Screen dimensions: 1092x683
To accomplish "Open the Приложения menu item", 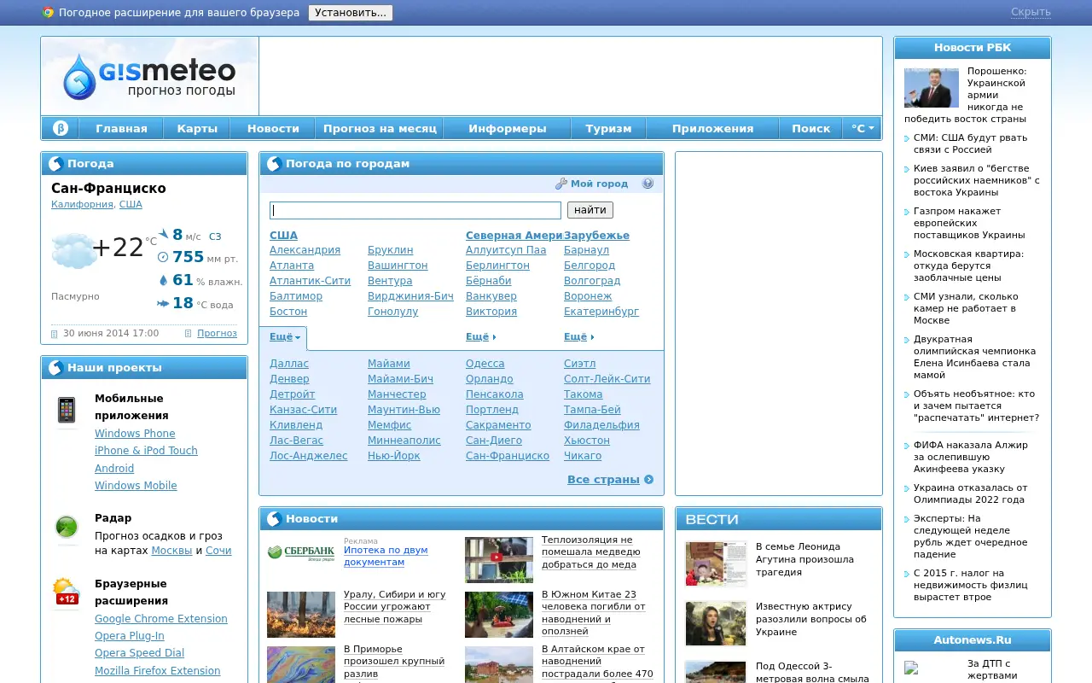I will tap(712, 128).
